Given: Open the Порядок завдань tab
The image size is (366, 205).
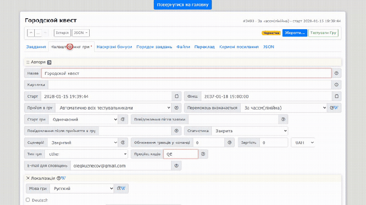Looking at the screenshot, I should click(x=154, y=47).
